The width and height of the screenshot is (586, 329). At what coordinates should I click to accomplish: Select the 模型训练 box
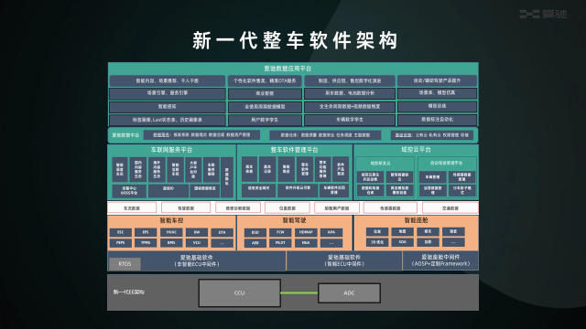[x=437, y=106]
